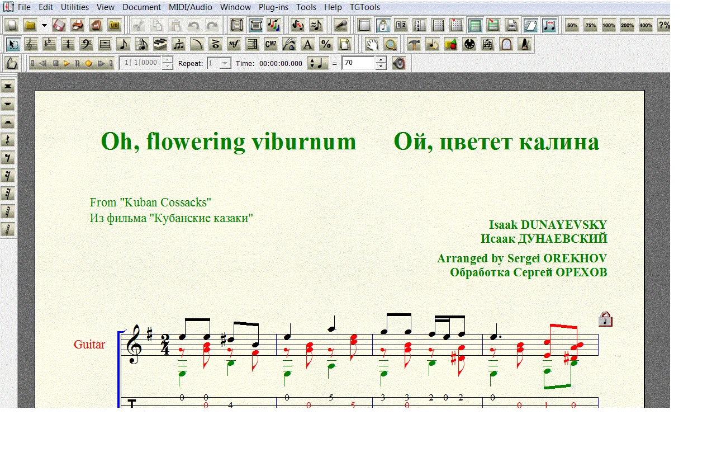Select the Tuplet tool
The width and height of the screenshot is (712, 457).
(178, 44)
